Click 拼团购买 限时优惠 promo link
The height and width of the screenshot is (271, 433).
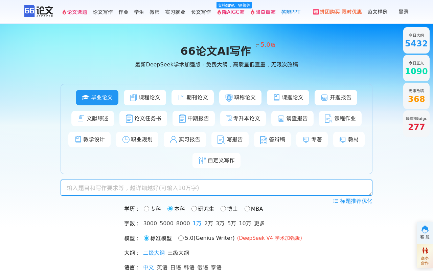(337, 12)
